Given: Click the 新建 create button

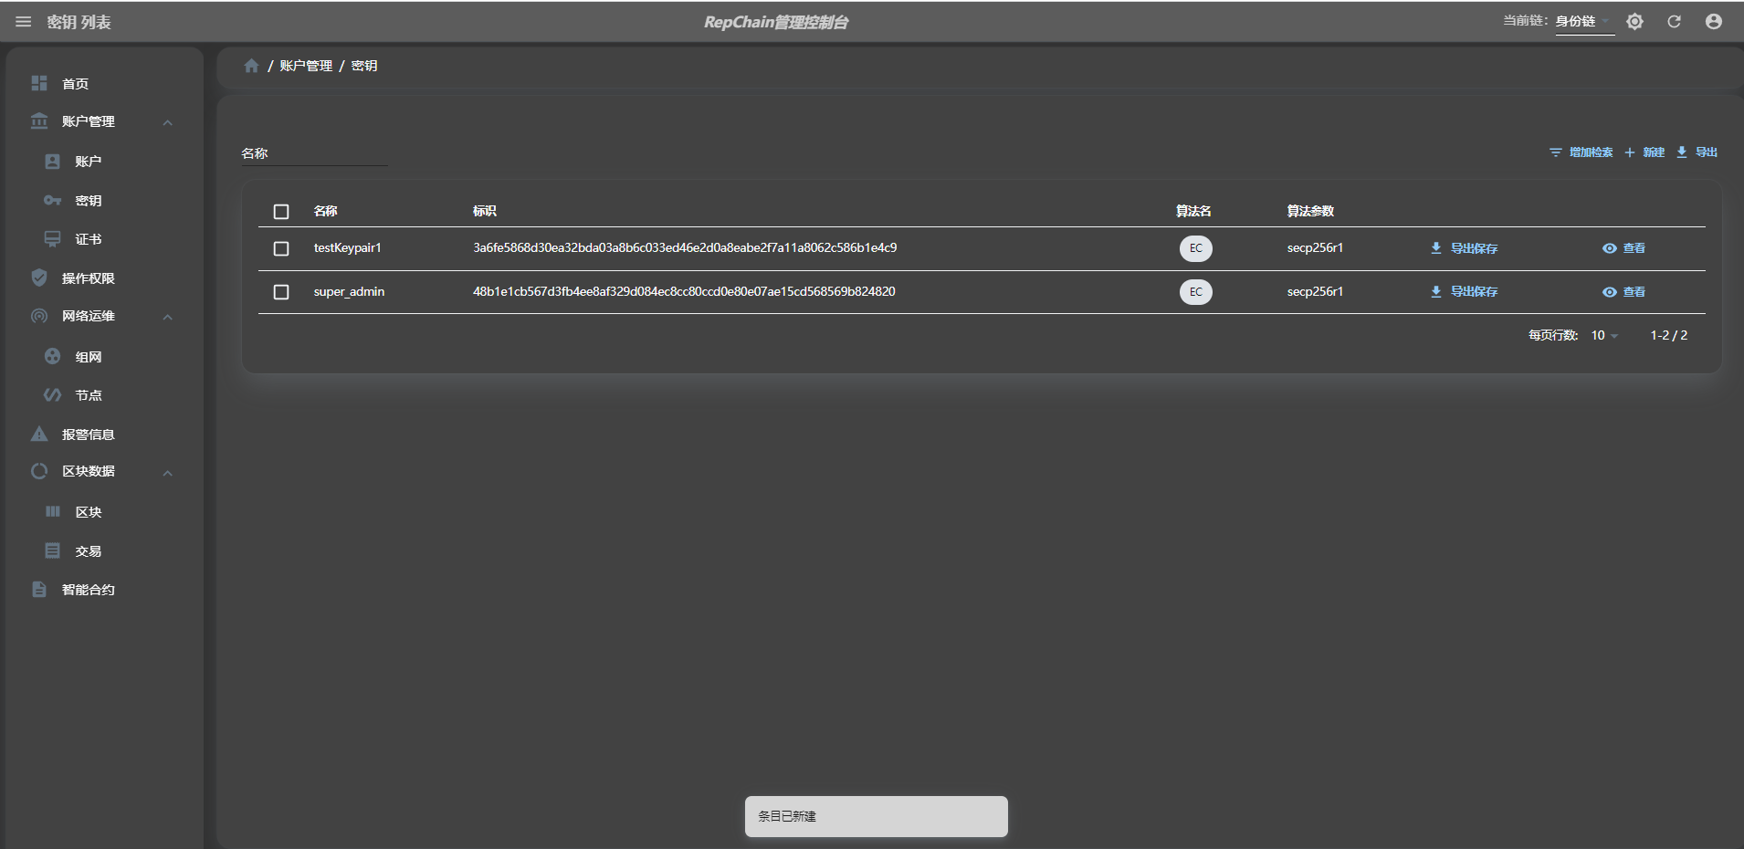Looking at the screenshot, I should tap(1644, 152).
